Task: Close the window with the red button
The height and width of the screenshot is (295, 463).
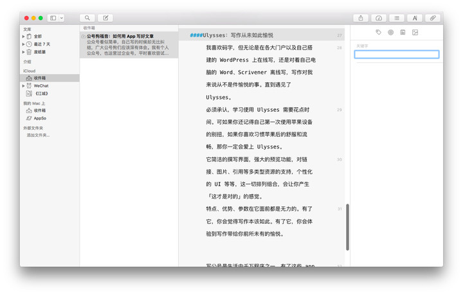Action: coord(26,18)
